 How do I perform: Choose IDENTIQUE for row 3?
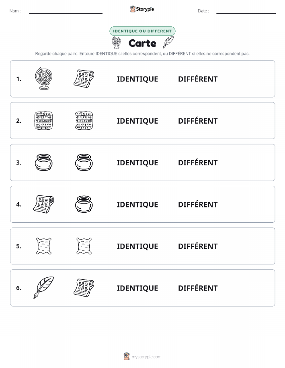137,163
